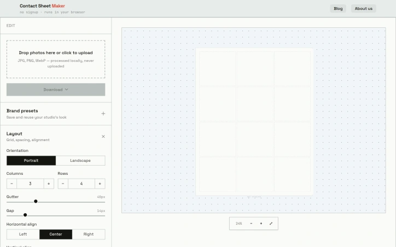Set horizontal align to Right
The image size is (396, 247).
coord(89,234)
